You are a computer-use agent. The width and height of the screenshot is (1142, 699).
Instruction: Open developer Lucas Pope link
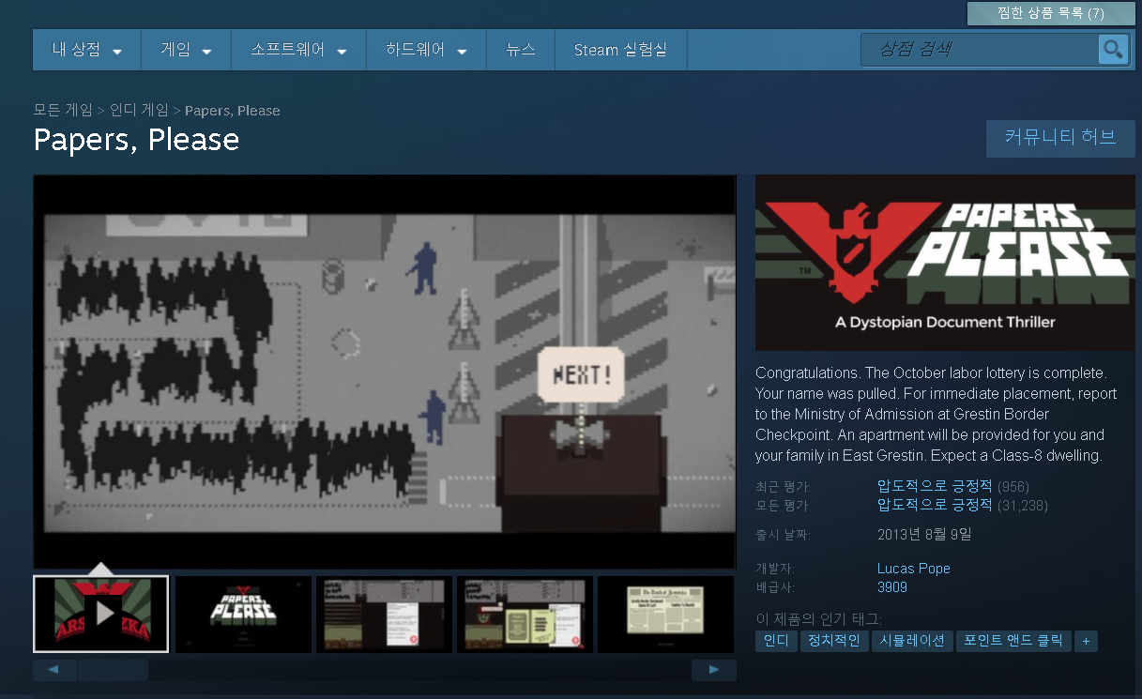point(913,569)
